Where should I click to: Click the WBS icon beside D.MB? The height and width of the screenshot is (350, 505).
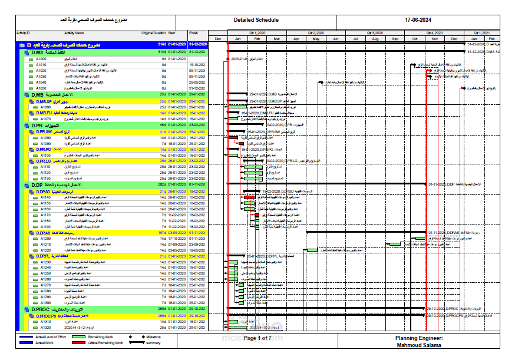tap(27, 95)
